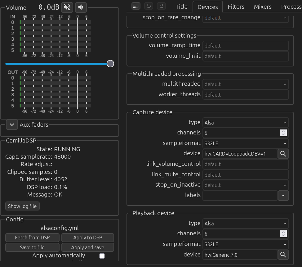Select the Devices tab
The image size is (302, 267).
pos(208,7)
